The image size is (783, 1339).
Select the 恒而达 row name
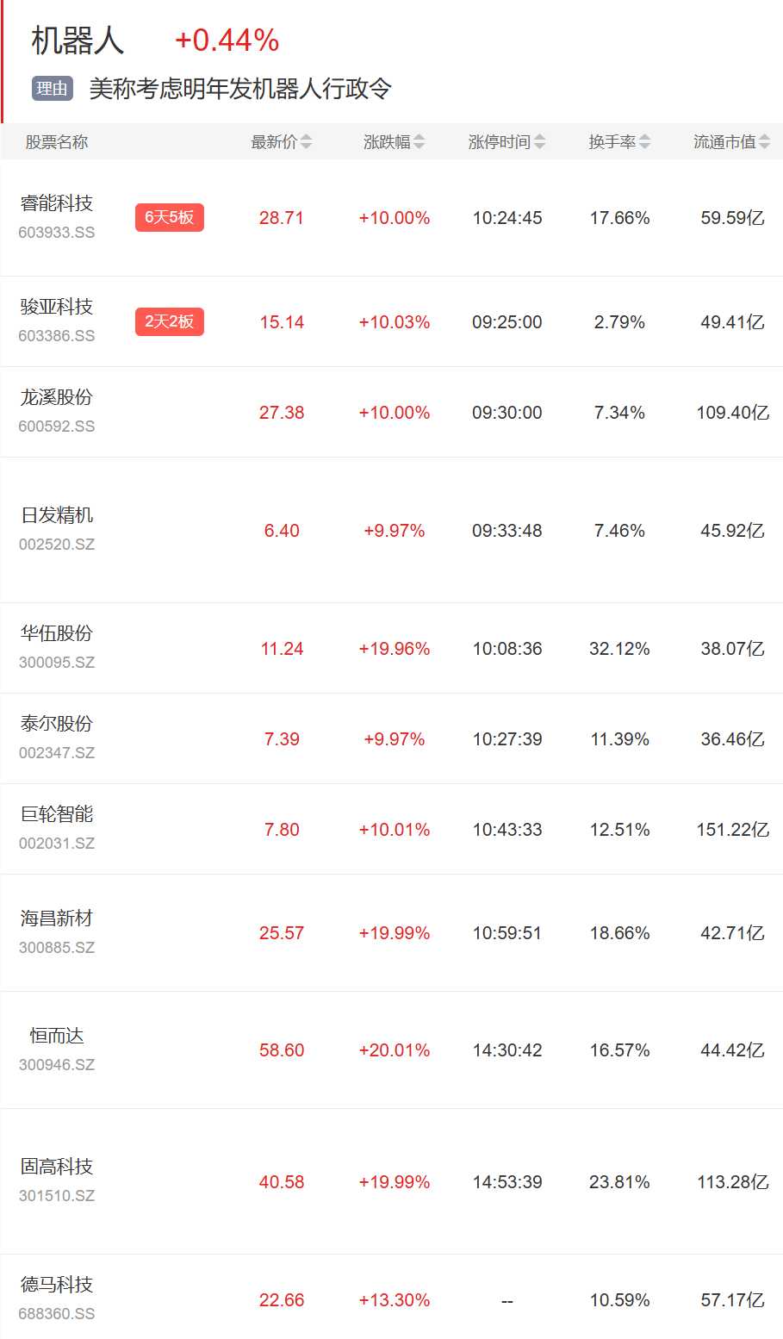57,1036
